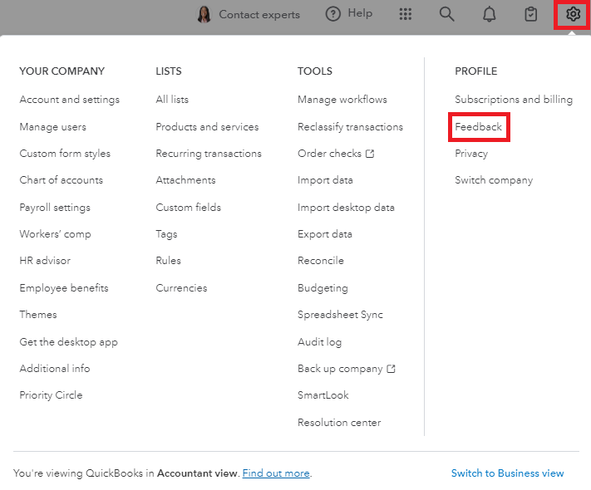The width and height of the screenshot is (591, 490).
Task: Click the search magnifier icon
Action: click(447, 14)
